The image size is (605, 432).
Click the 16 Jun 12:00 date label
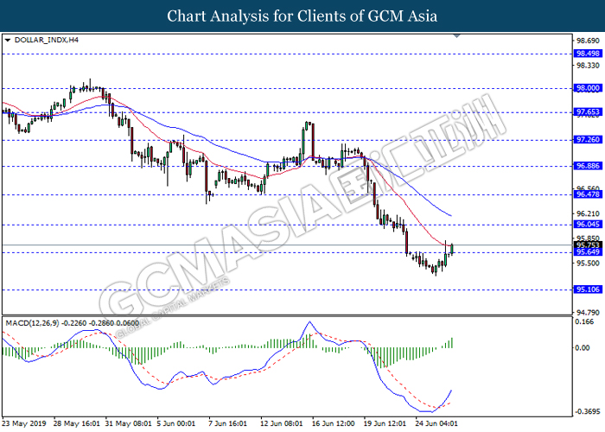333,423
